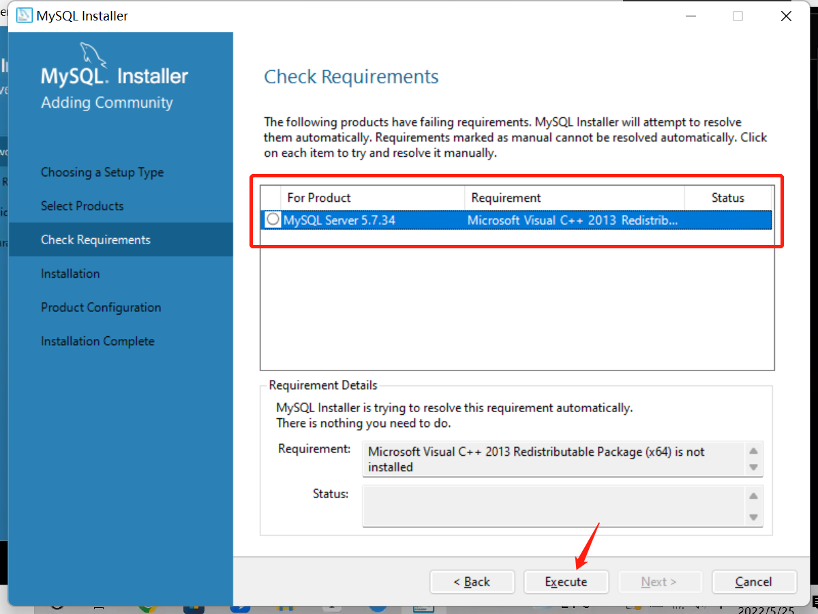Click down arrow in Requirement text box
Screen dimensions: 818x614
[x=753, y=467]
